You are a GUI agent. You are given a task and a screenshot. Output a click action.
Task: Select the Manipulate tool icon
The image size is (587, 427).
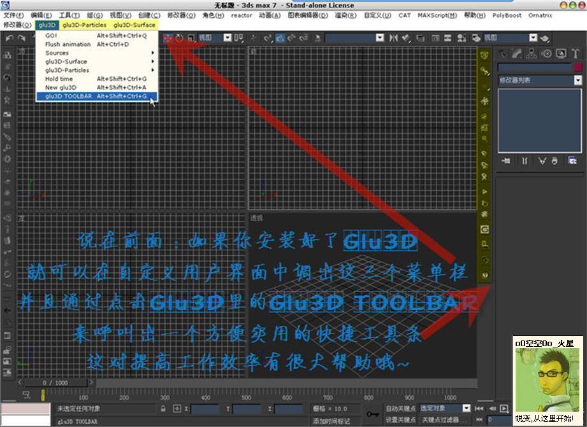tap(254, 38)
